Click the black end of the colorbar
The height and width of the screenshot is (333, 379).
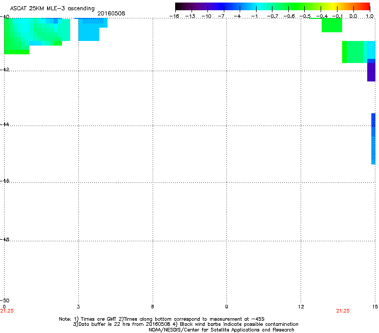178,6
